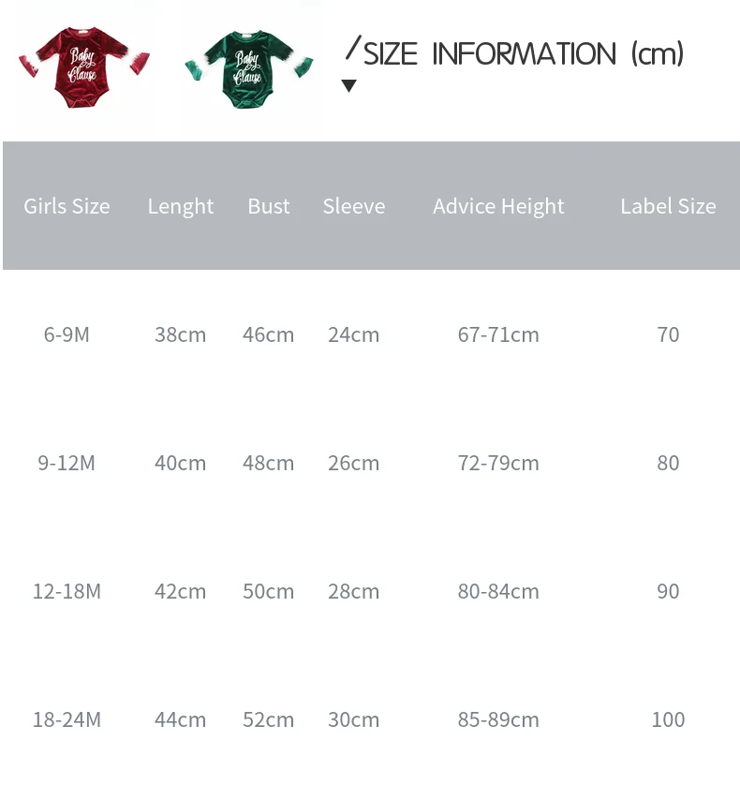Click the label size 100 value
Viewport: 740px width, 785px height.
pyautogui.click(x=669, y=719)
